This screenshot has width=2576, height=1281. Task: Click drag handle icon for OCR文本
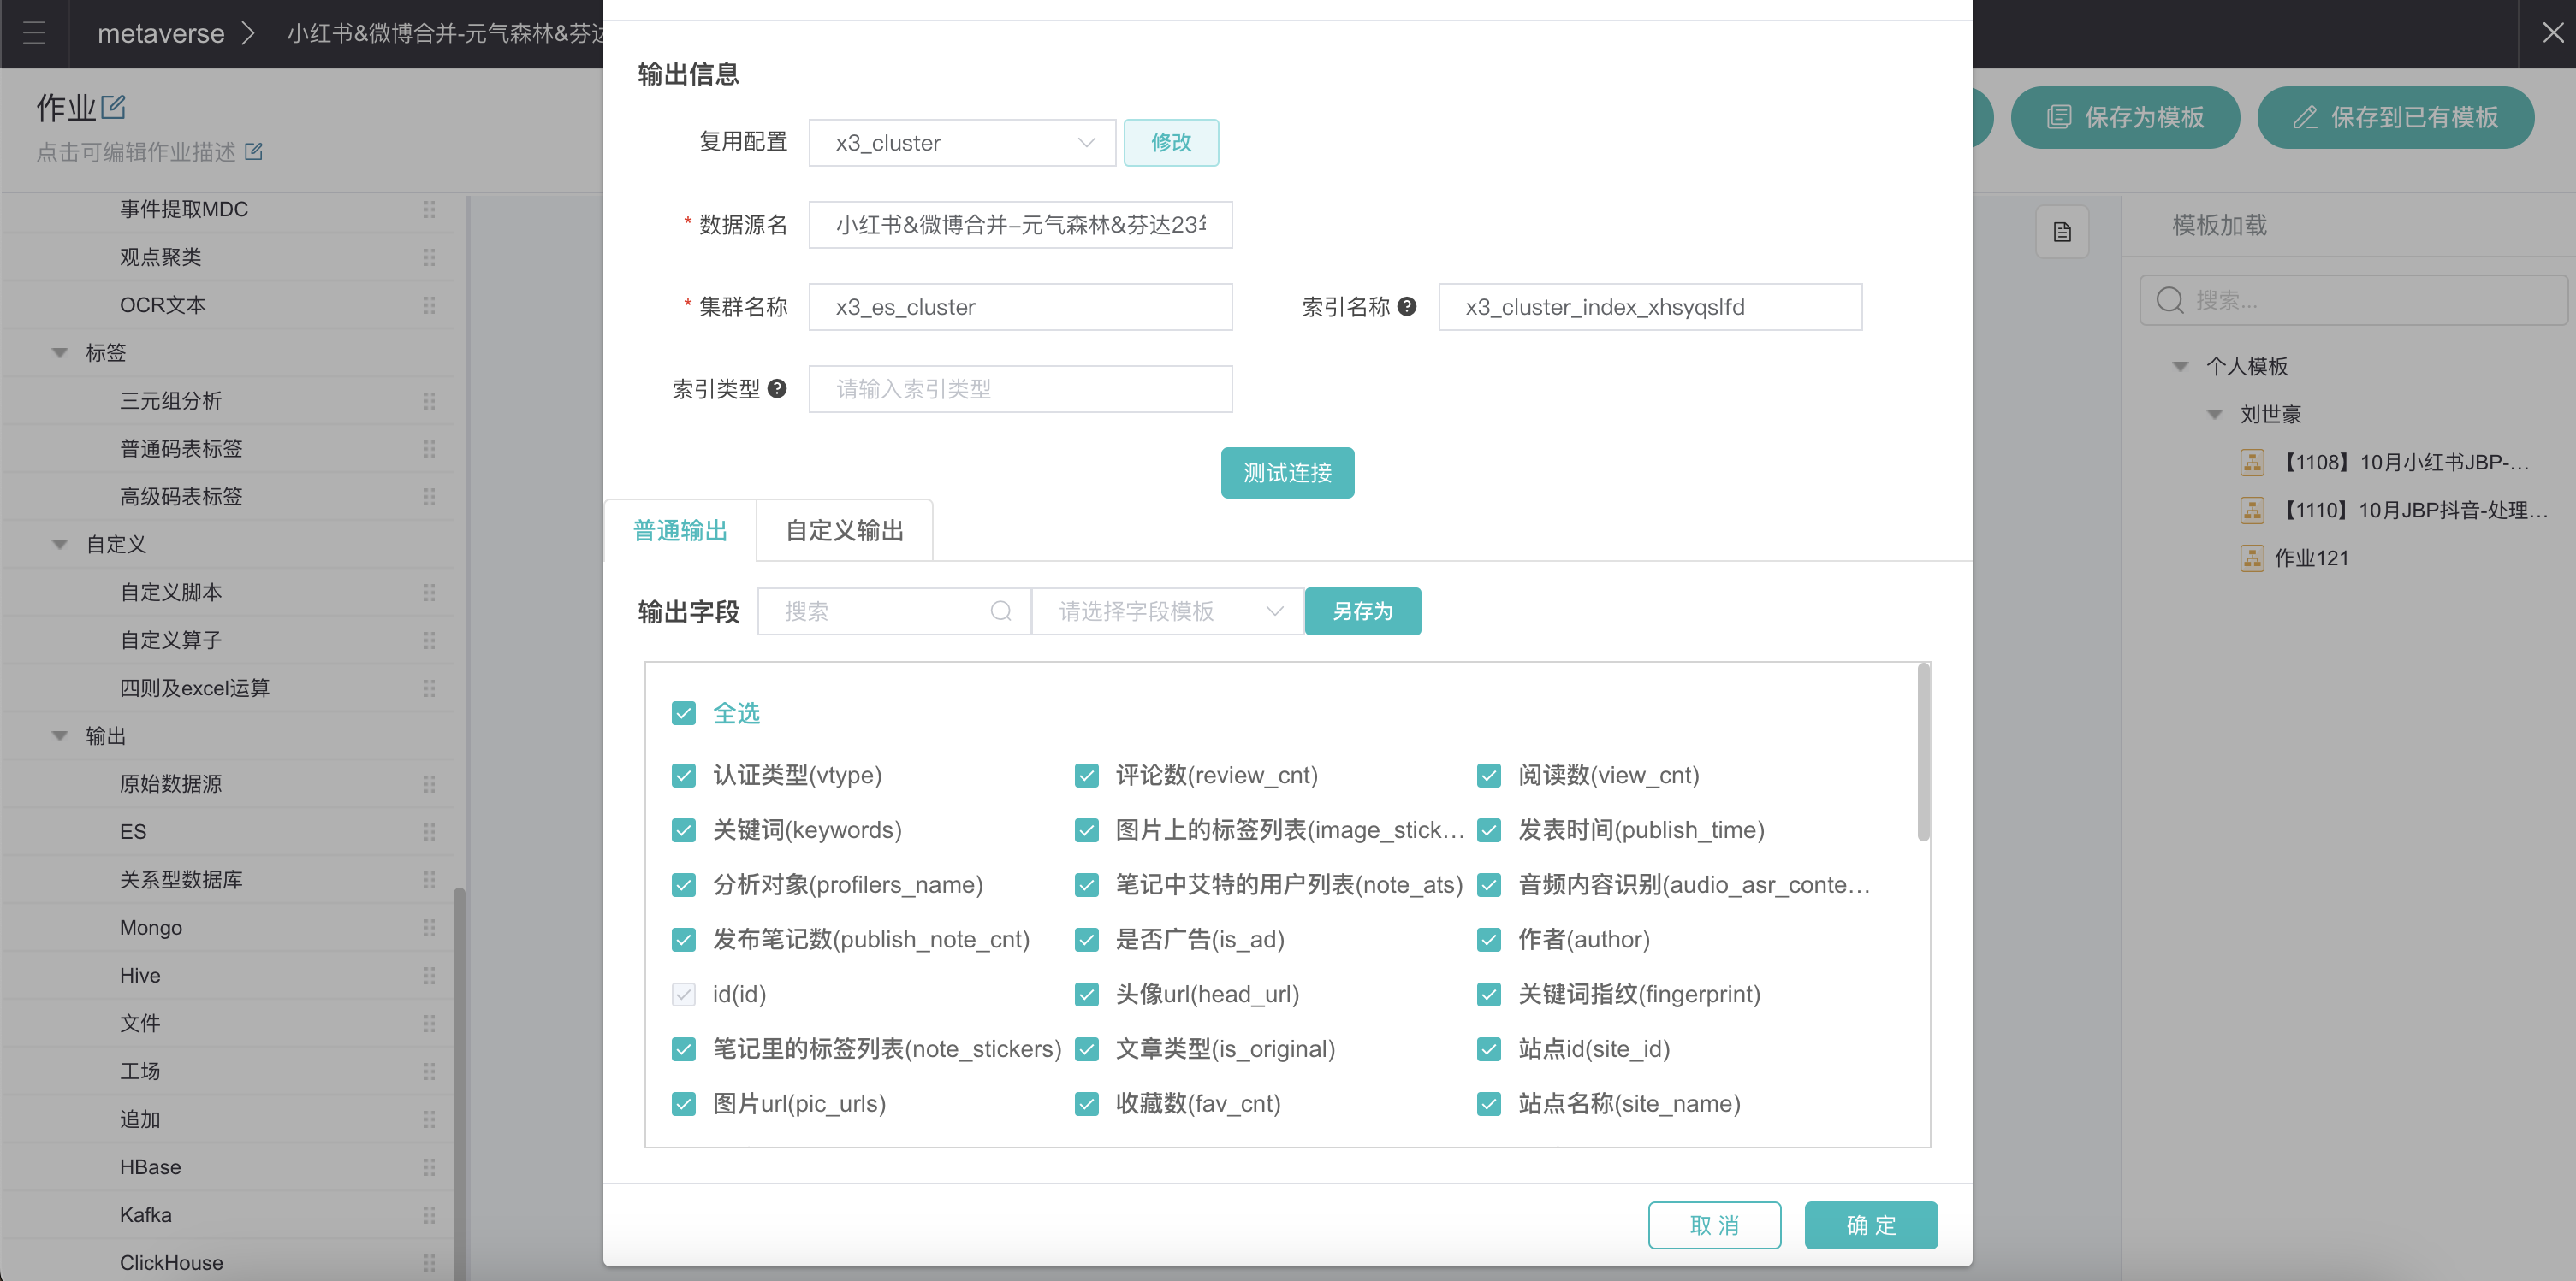(429, 304)
